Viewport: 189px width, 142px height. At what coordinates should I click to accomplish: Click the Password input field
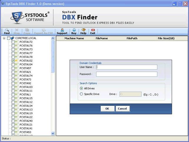click(127, 74)
